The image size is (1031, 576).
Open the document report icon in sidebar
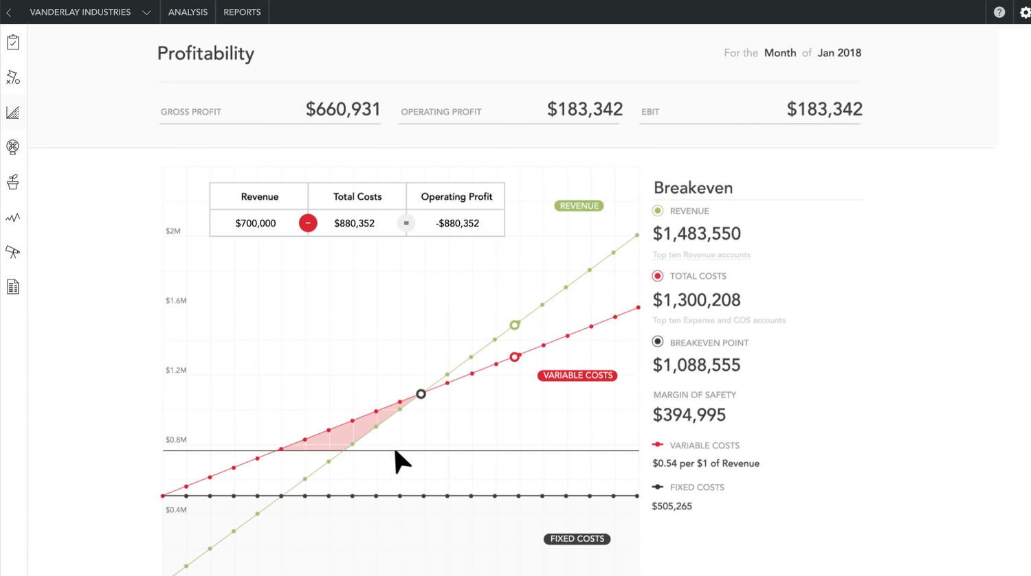pyautogui.click(x=13, y=287)
